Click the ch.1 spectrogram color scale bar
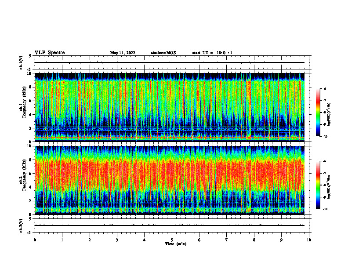The image size is (348, 269). click(x=318, y=113)
